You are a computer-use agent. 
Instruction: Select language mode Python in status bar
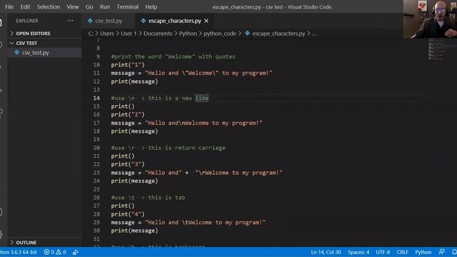pyautogui.click(x=423, y=252)
